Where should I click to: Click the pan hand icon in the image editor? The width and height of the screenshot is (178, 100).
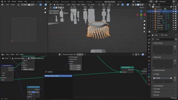click(45, 12)
